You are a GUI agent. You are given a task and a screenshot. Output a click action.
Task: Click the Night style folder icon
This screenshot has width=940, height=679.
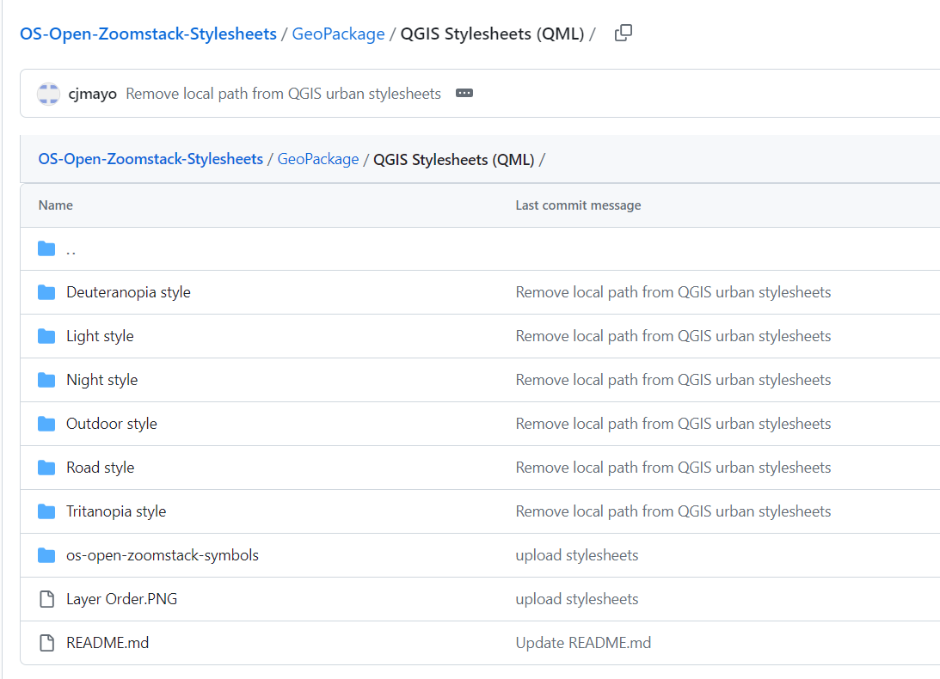point(46,379)
